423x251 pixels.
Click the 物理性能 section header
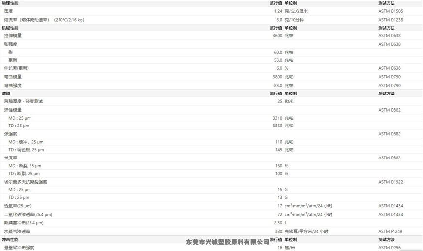pos(10,3)
